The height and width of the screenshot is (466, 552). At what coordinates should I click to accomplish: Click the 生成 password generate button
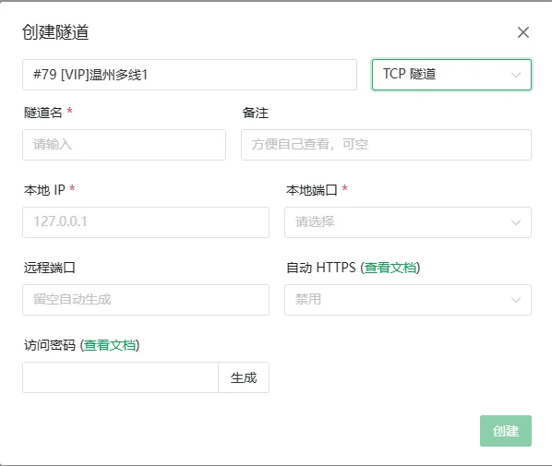244,377
